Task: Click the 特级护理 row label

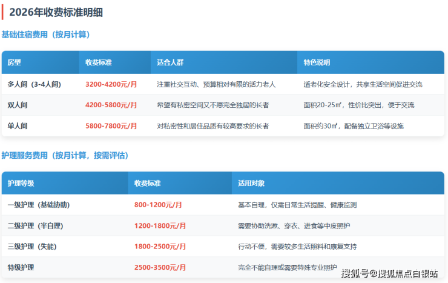Action: (21, 267)
